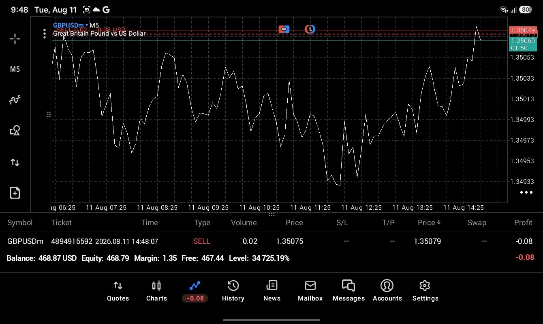Viewport: 543px width, 324px height.
Task: Switch to the Charts tab
Action: (156, 291)
